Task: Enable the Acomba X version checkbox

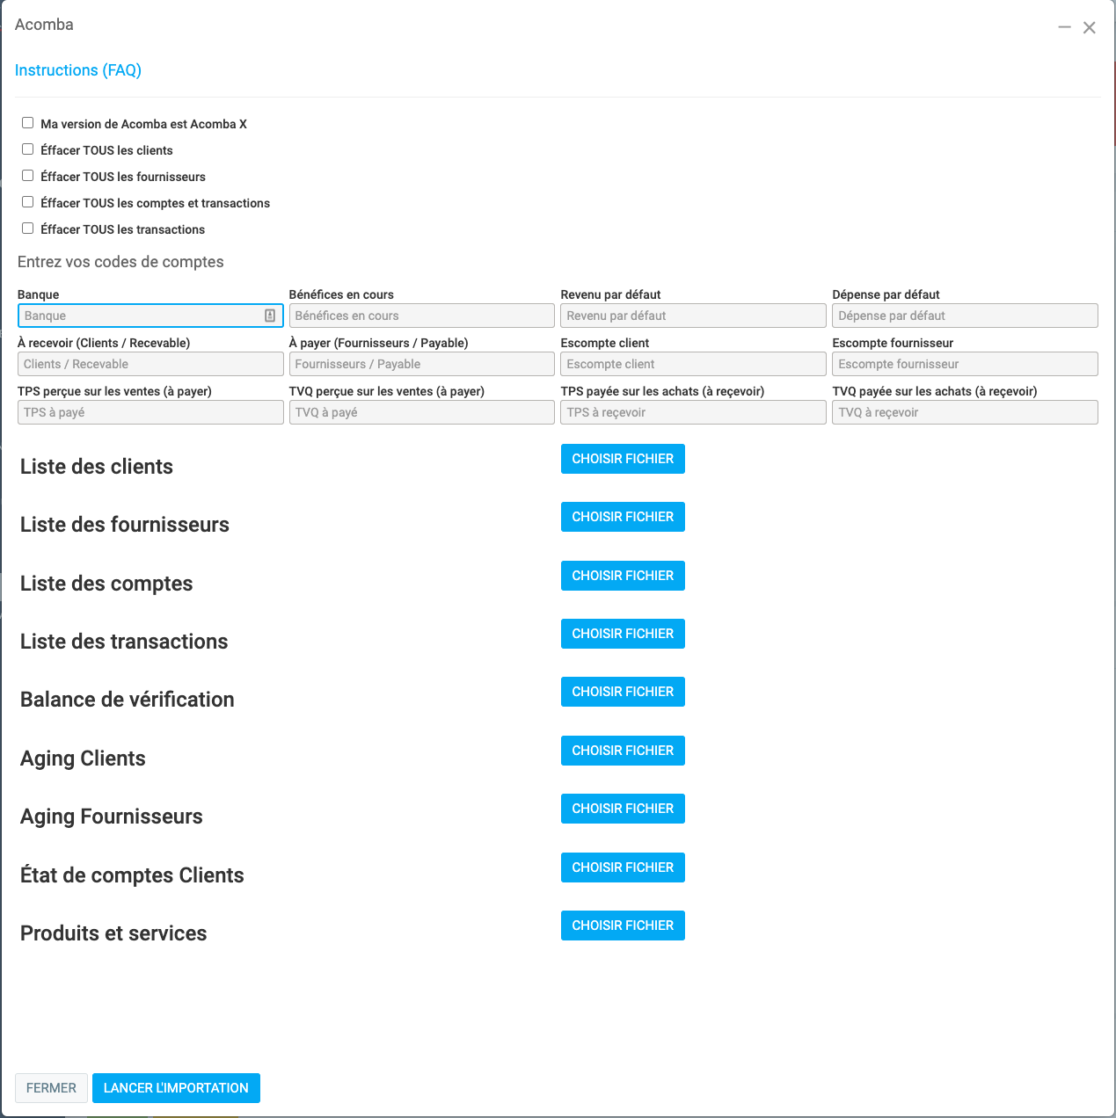Action: click(x=28, y=123)
